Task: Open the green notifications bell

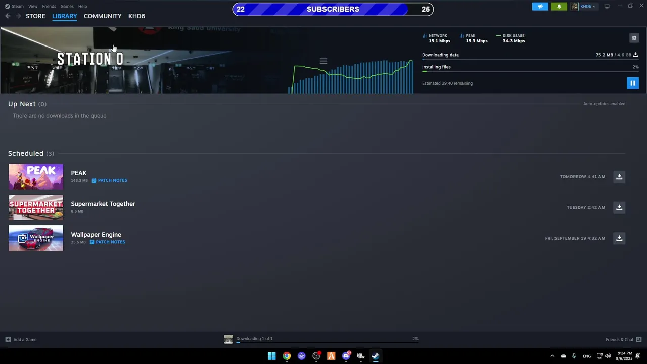Action: pos(559,6)
